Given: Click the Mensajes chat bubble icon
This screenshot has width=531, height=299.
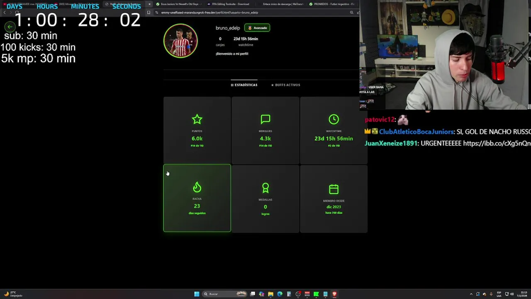Looking at the screenshot, I should pyautogui.click(x=265, y=120).
